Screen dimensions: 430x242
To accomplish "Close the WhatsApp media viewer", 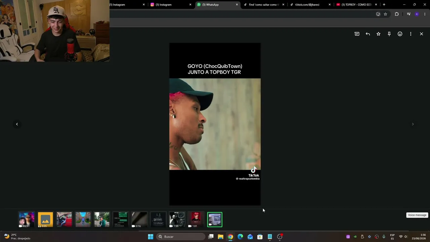I will (x=421, y=34).
